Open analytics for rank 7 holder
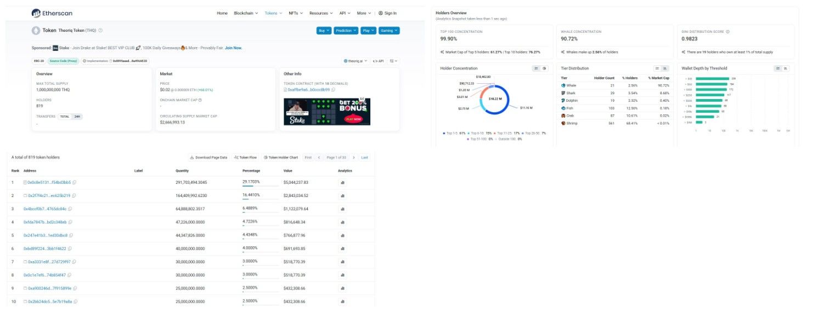Screen dimensions: 823x312 (343, 262)
